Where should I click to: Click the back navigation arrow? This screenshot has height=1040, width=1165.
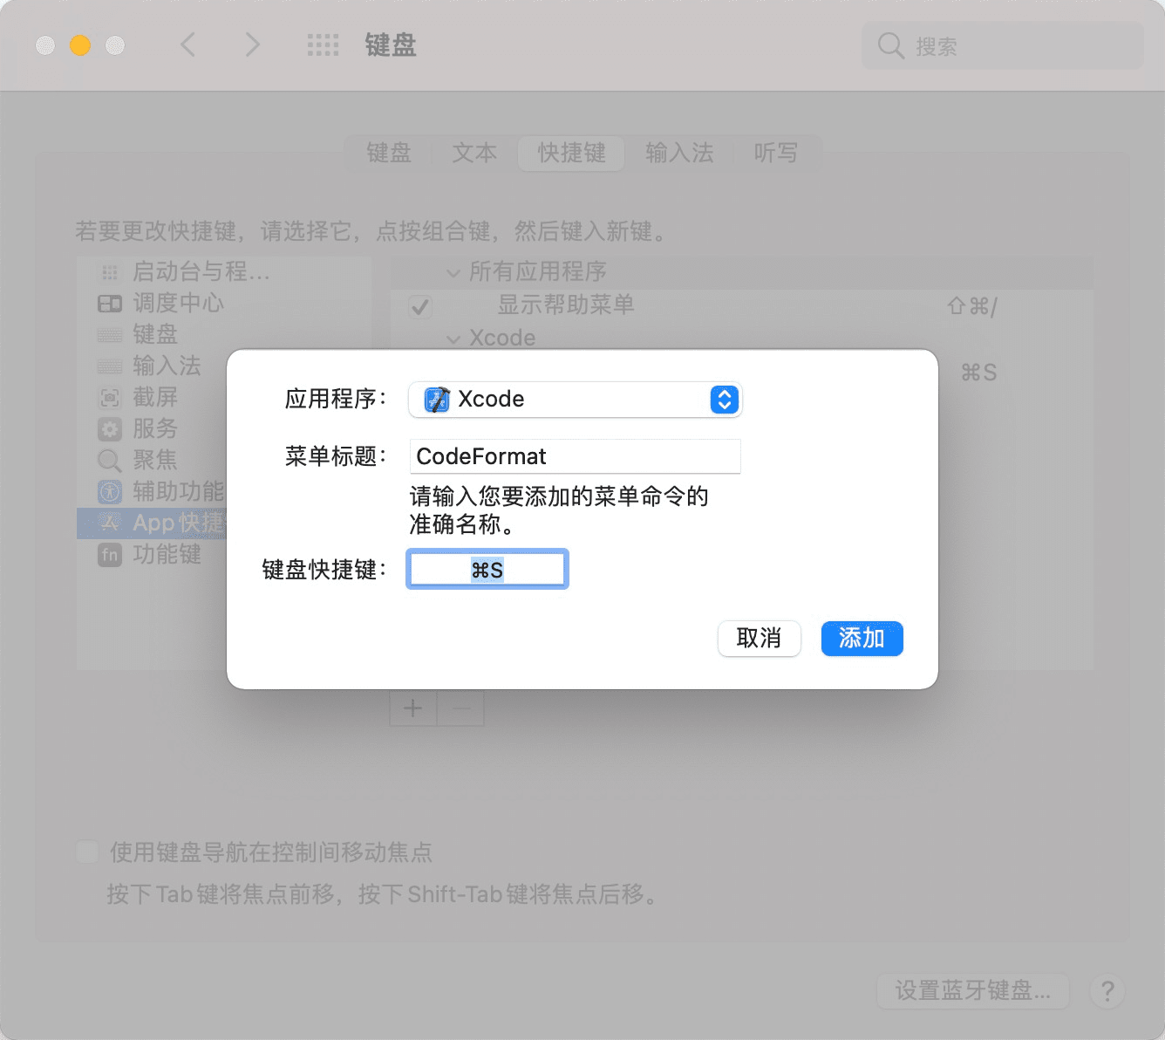click(x=187, y=44)
